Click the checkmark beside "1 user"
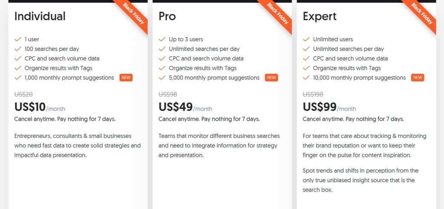Image resolution: width=444 pixels, height=209 pixels. coord(18,39)
